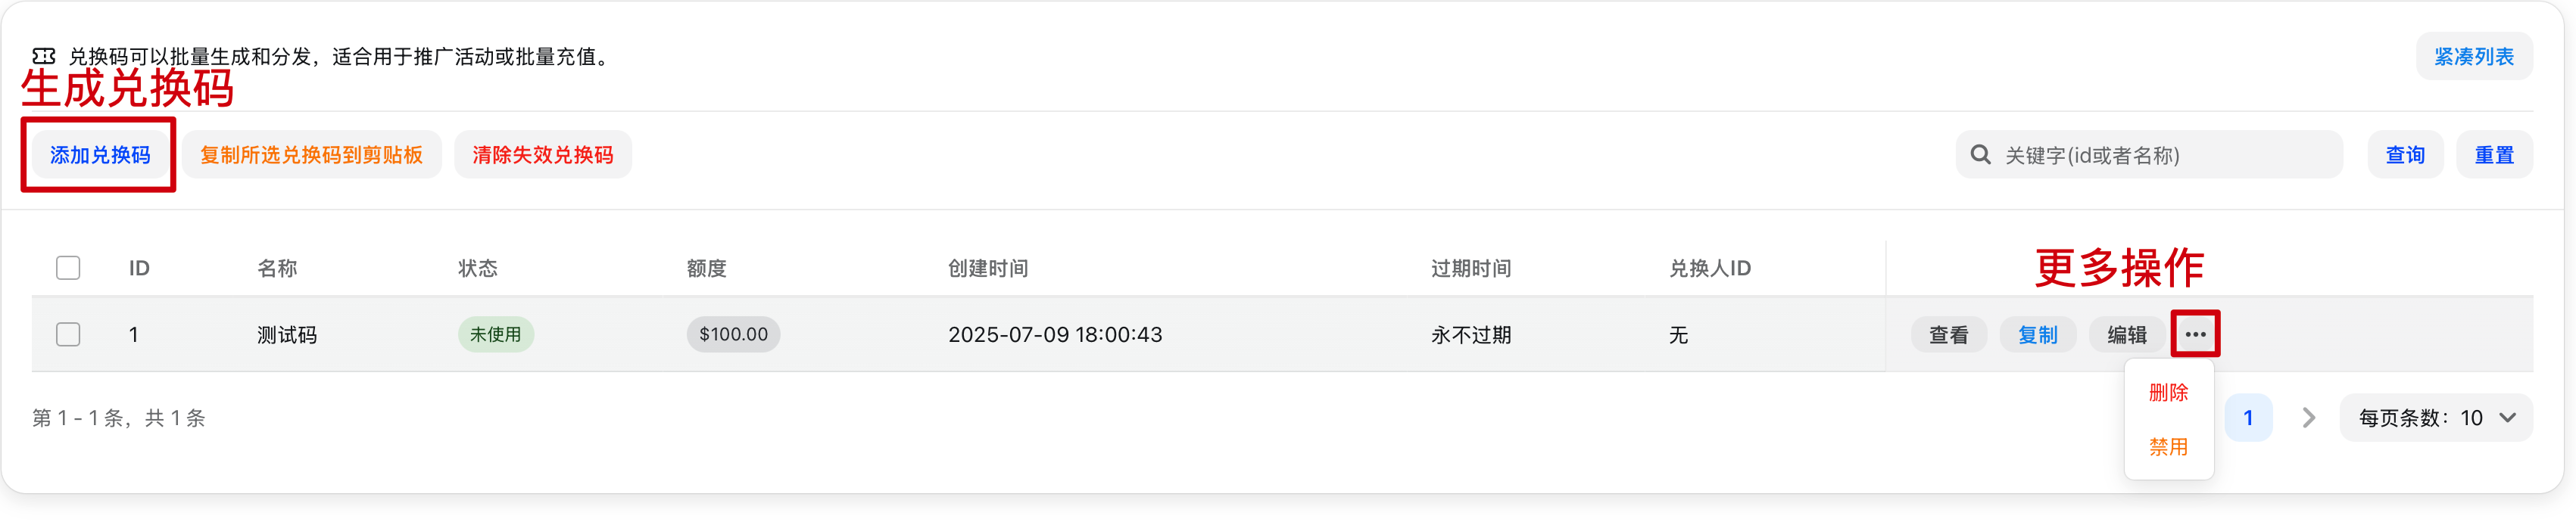Screen dimensions: 2576x525
Task: Click the 查询 search button
Action: pyautogui.click(x=2405, y=154)
